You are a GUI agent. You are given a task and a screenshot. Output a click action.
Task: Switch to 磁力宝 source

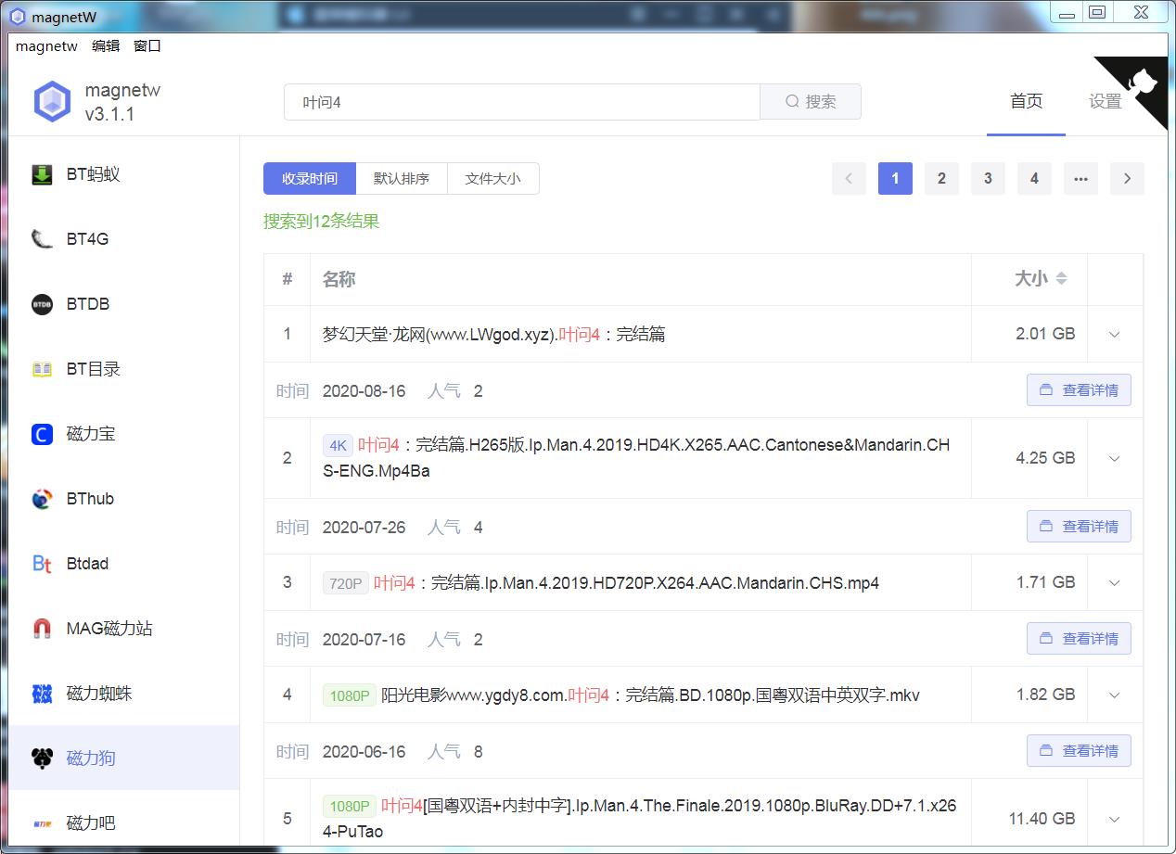123,434
